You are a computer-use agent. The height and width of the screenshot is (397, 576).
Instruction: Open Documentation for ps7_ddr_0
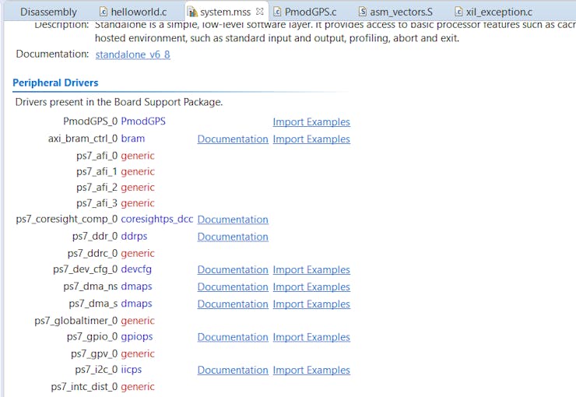coord(233,237)
